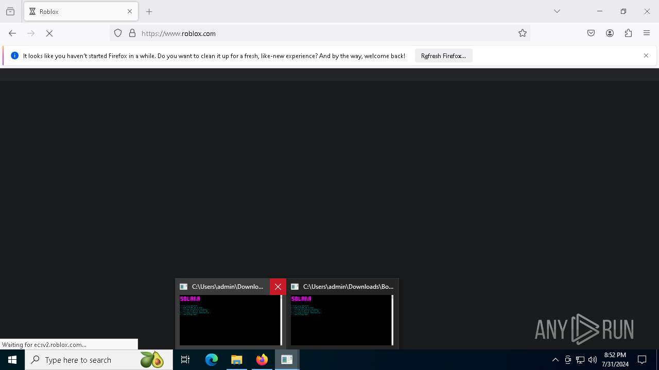Select the Roblox browser tab
This screenshot has width=659, height=370.
[81, 11]
